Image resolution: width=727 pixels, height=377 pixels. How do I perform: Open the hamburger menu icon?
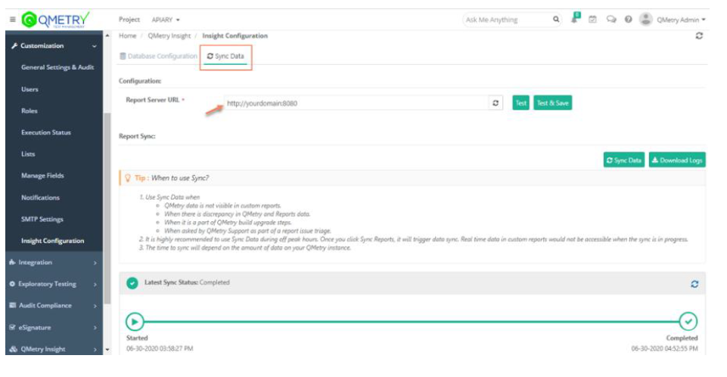click(x=13, y=20)
